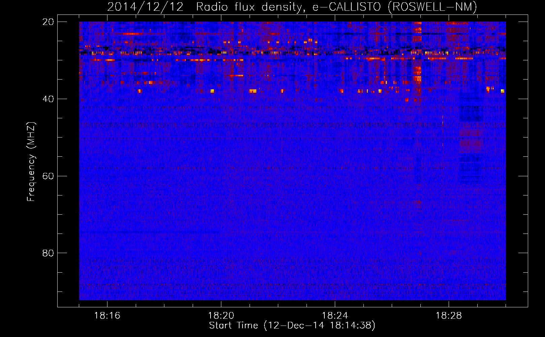
Task: Click the Start Time axis caption
Action: (292, 326)
